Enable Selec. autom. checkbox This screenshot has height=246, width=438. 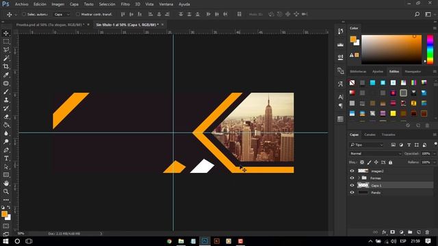click(x=24, y=14)
